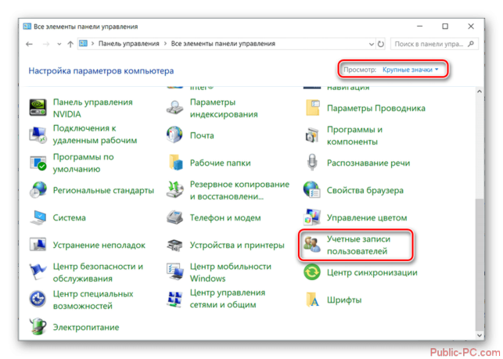The width and height of the screenshot is (503, 359).
Task: Expand the address bar history chevron
Action: (x=371, y=44)
